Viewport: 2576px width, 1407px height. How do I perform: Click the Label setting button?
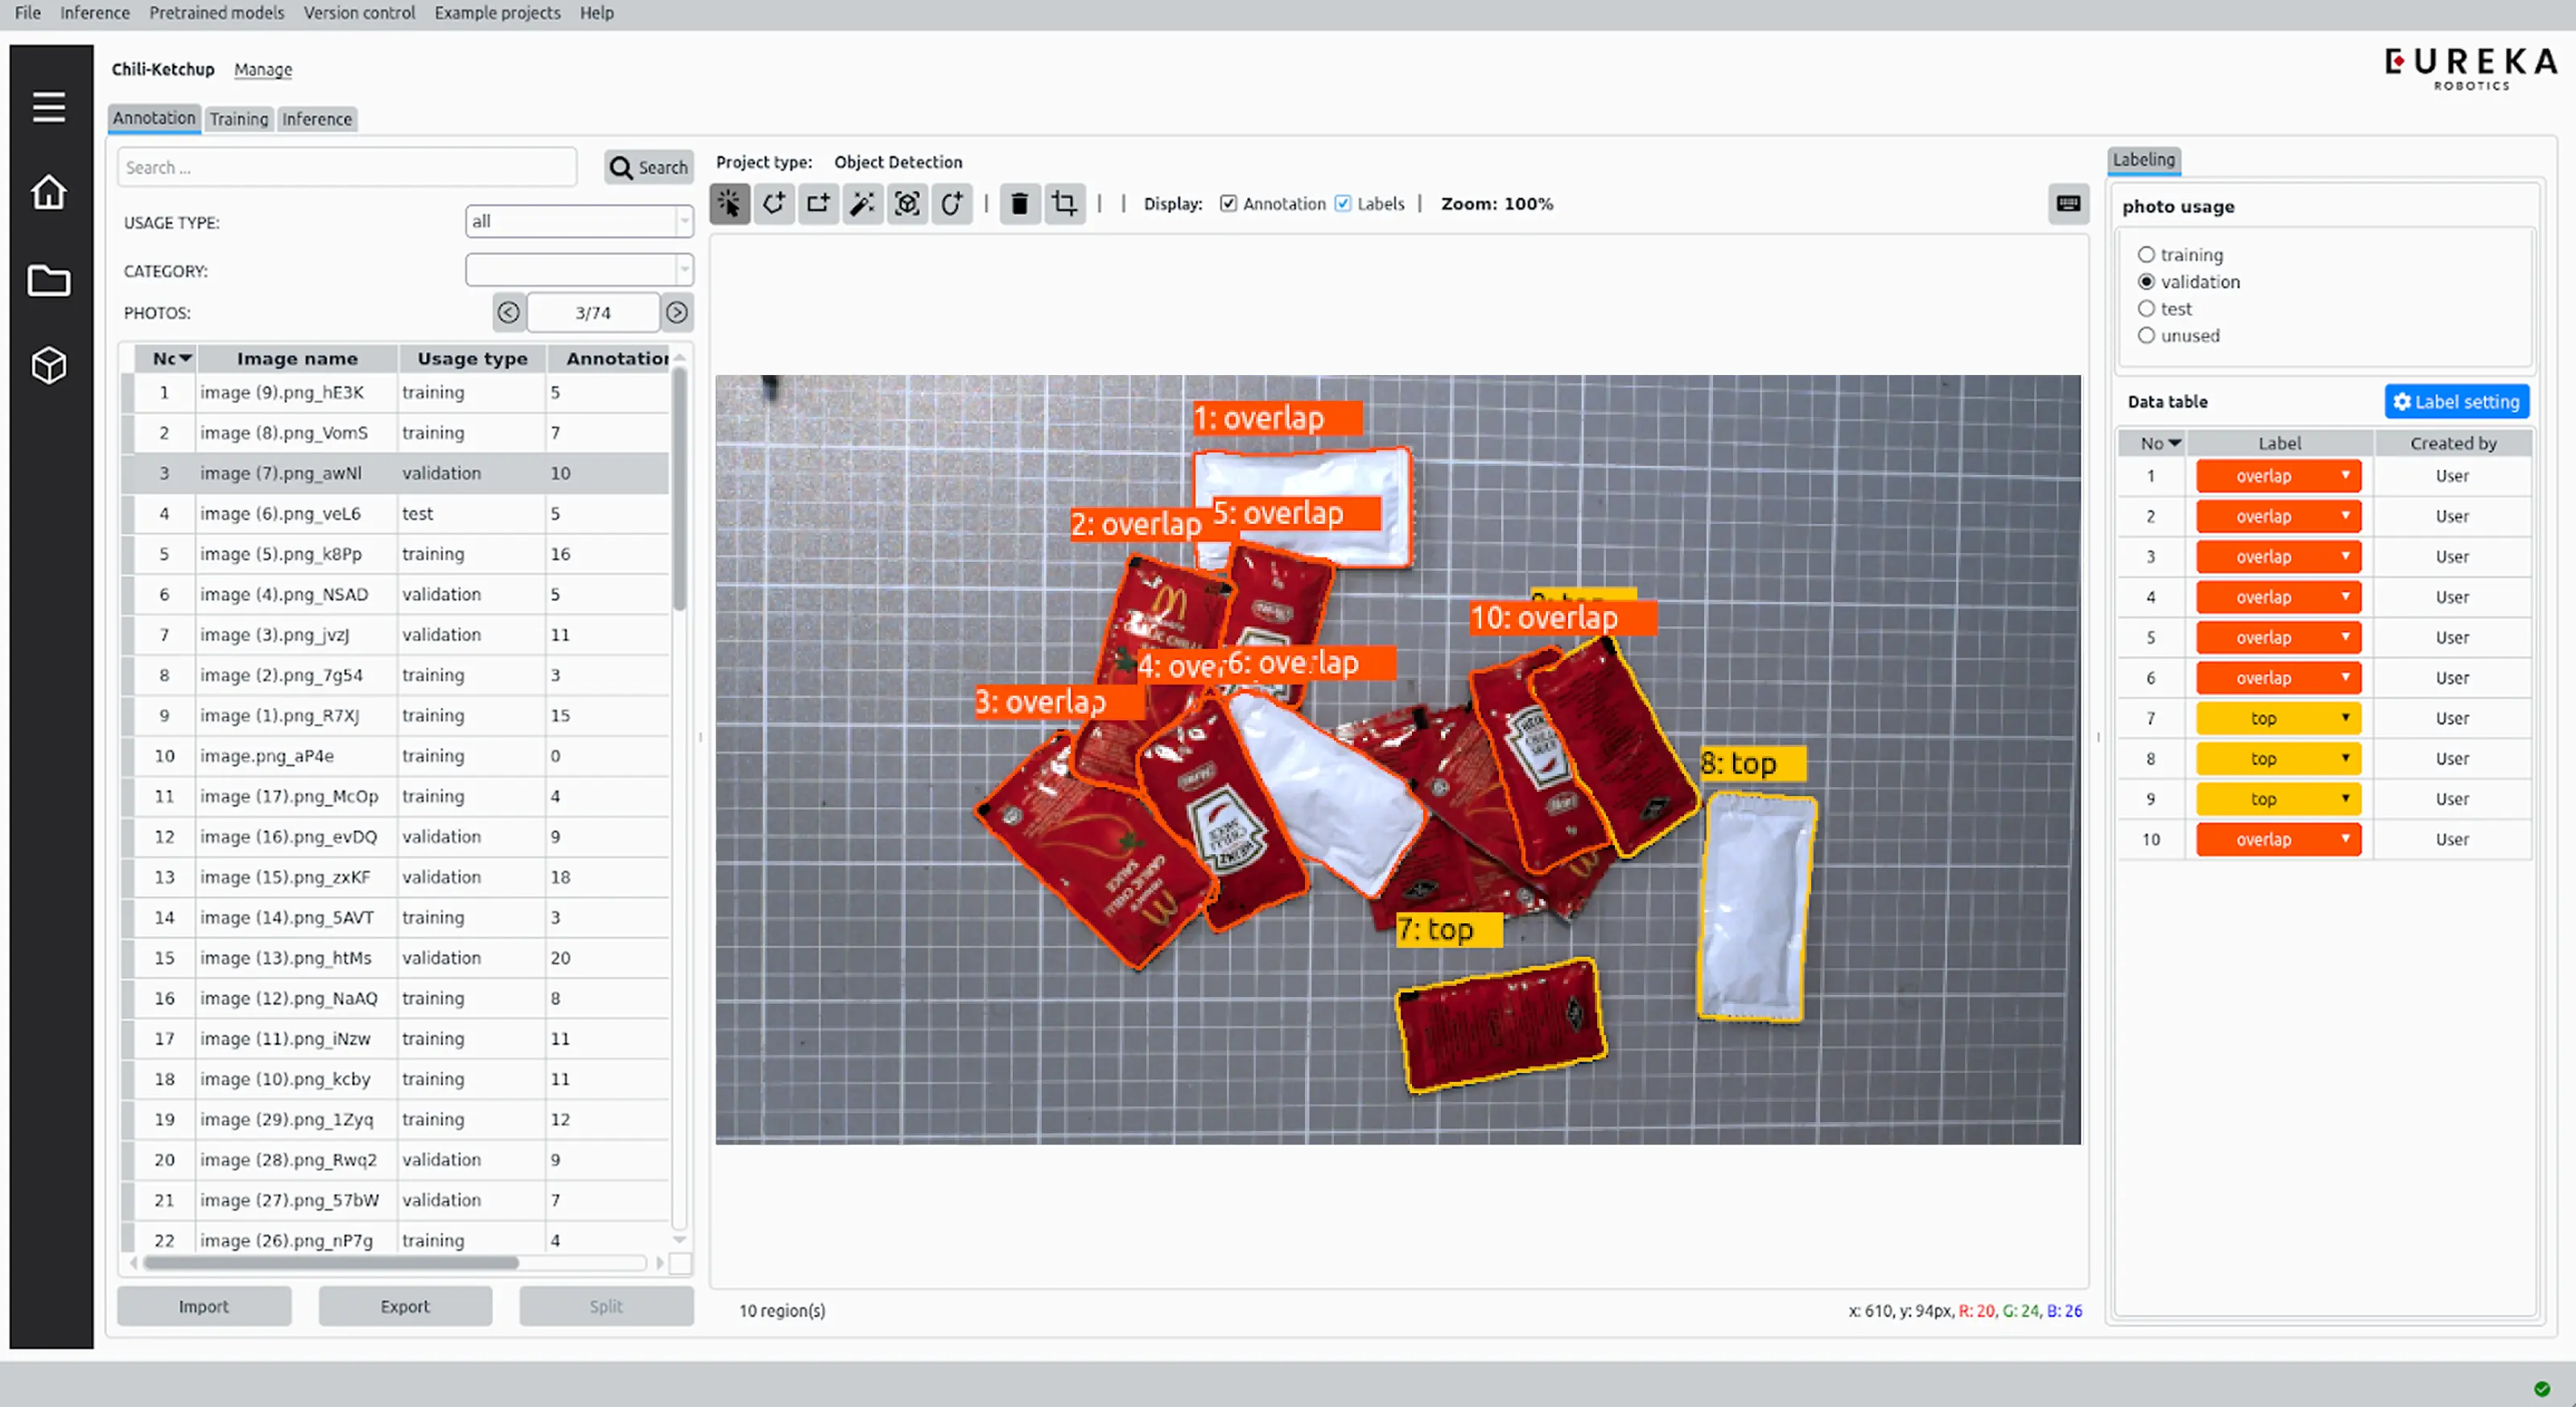click(2456, 402)
